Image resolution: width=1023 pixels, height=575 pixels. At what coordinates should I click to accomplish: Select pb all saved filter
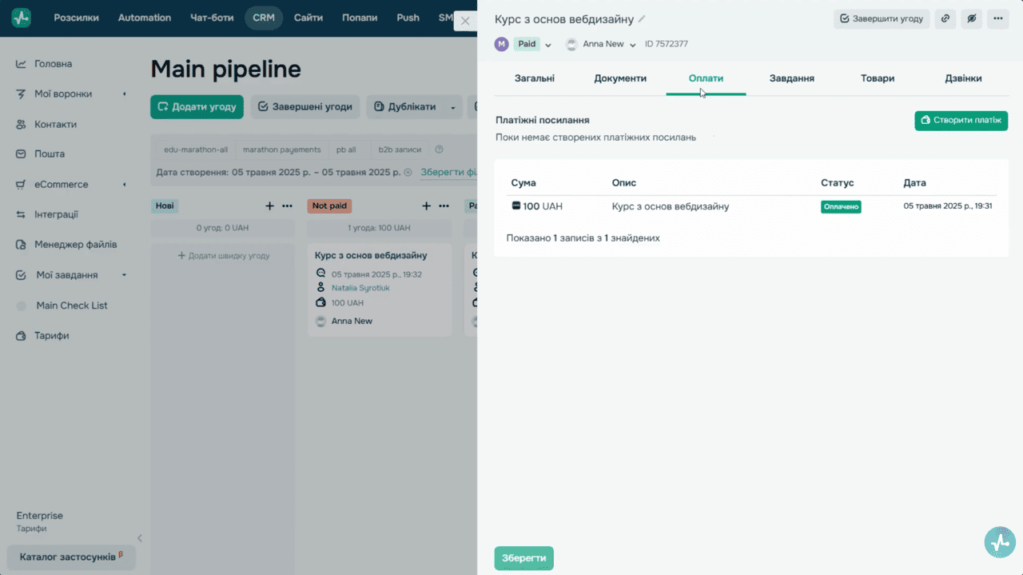pos(346,150)
